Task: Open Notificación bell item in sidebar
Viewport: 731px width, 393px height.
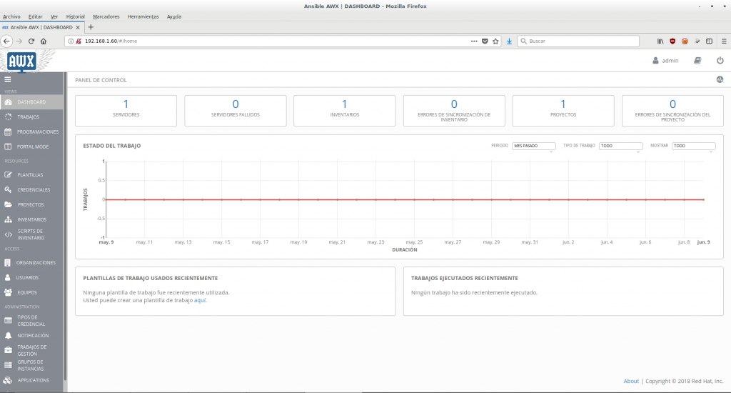Action: coord(33,335)
